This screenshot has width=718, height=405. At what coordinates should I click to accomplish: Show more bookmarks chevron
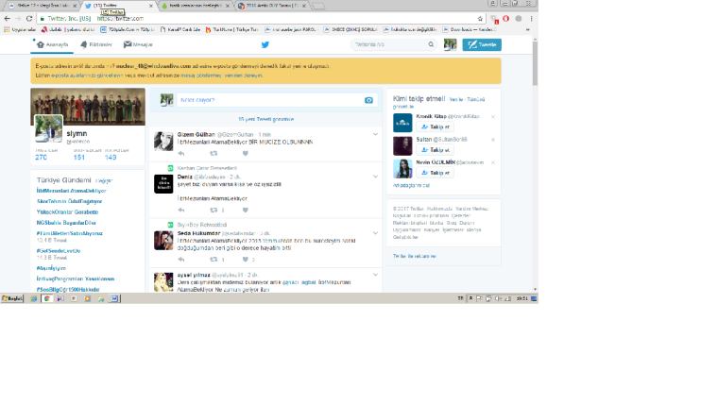[x=528, y=30]
